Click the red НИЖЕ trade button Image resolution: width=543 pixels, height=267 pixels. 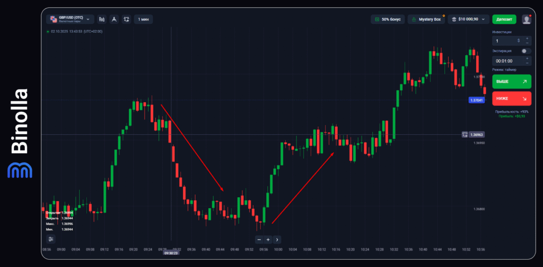[x=511, y=99]
